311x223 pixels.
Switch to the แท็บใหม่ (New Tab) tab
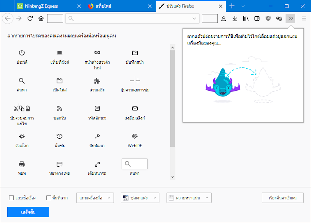tap(120, 6)
